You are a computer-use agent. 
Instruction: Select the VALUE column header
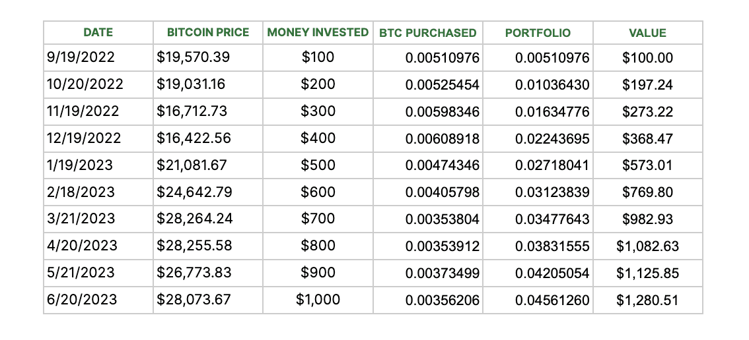pyautogui.click(x=648, y=32)
